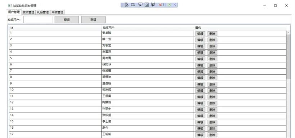This screenshot has height=138, width=295.
Task: Delete the row with Id 3
Action: [212, 46]
